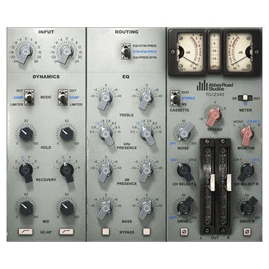Click the RIGHT VU meter
This screenshot has width=269, height=269.
click(x=242, y=52)
